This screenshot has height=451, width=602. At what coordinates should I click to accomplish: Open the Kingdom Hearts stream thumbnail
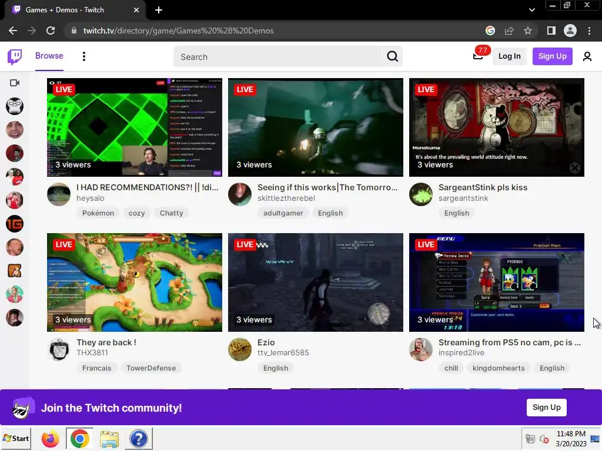(497, 282)
